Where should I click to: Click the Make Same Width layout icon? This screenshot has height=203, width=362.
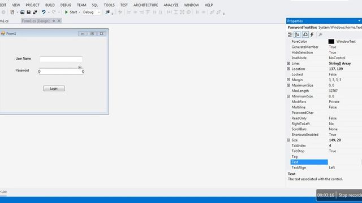coord(169,12)
